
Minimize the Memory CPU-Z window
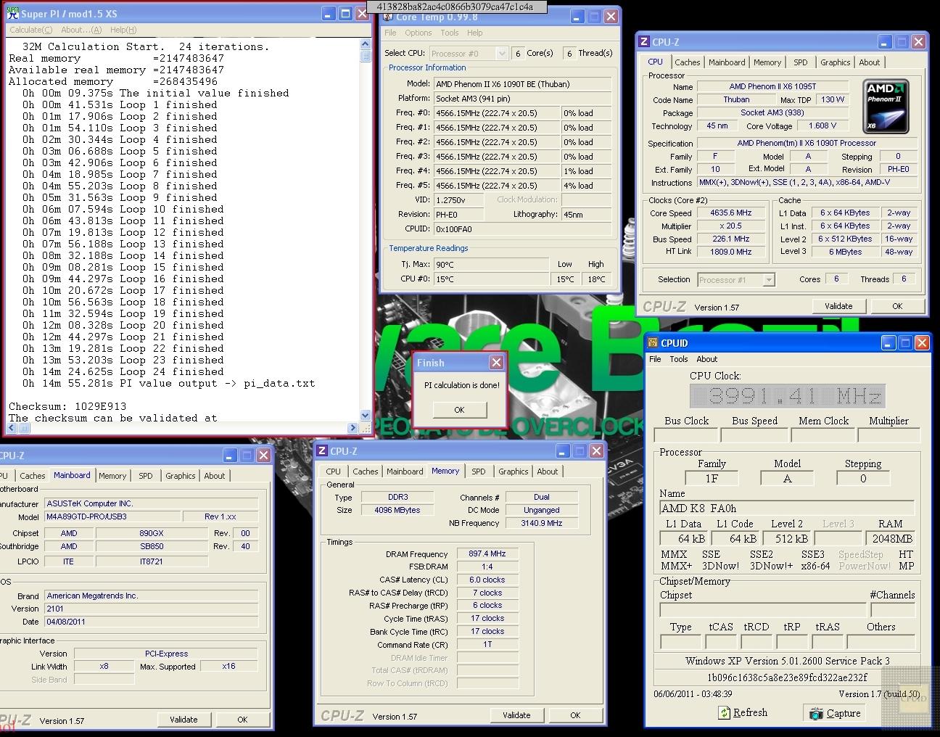[x=562, y=451]
